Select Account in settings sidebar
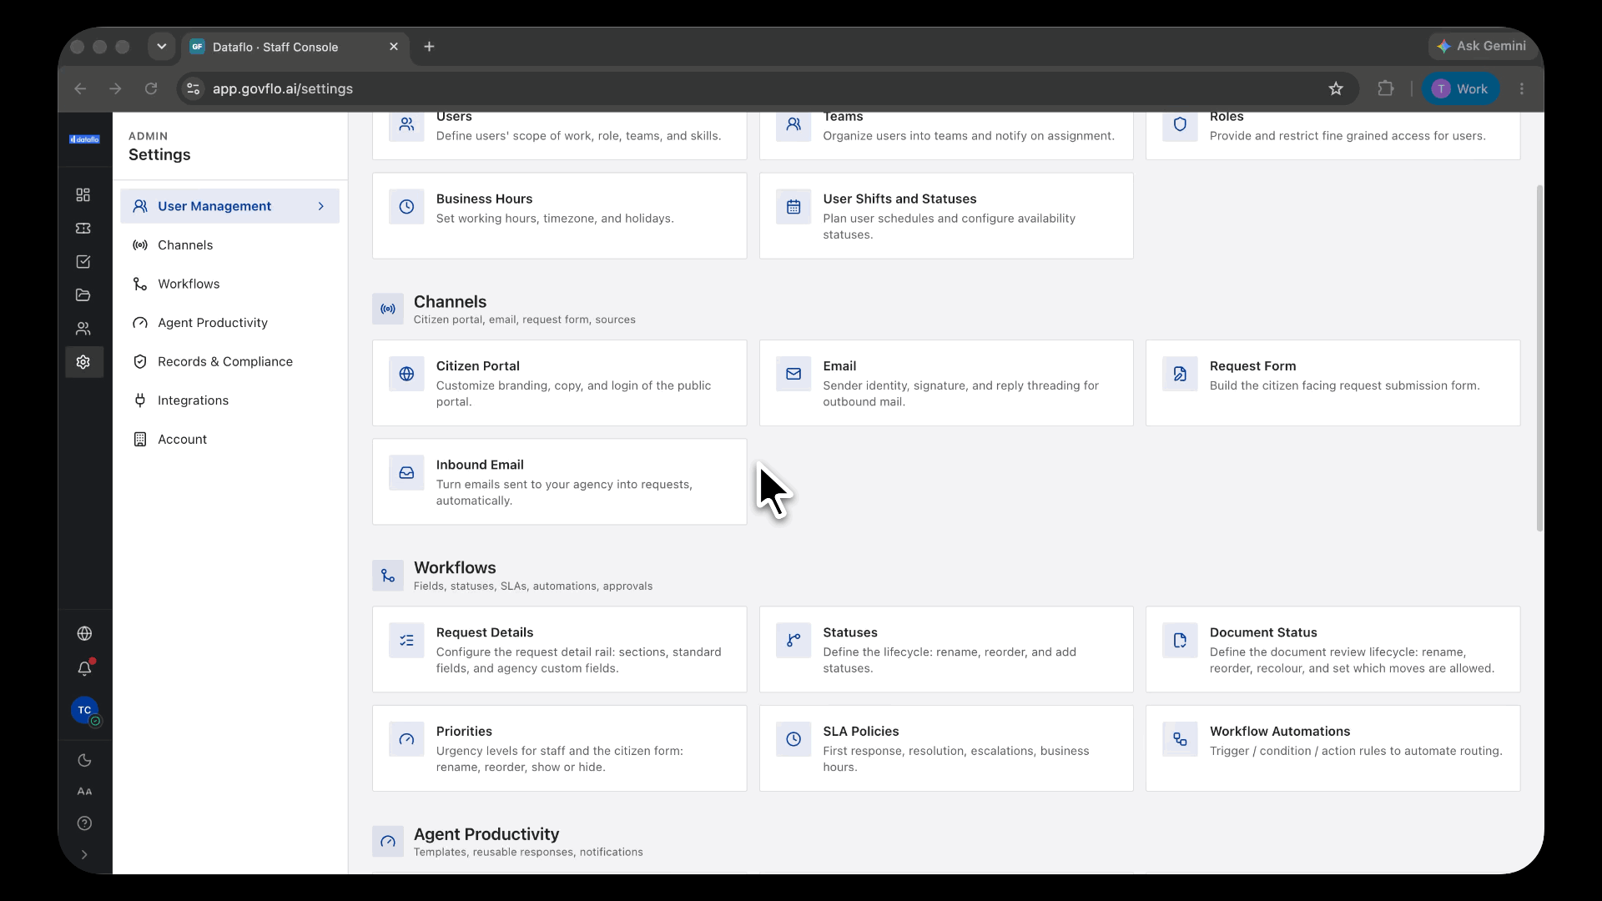1602x901 pixels. pyautogui.click(x=229, y=439)
